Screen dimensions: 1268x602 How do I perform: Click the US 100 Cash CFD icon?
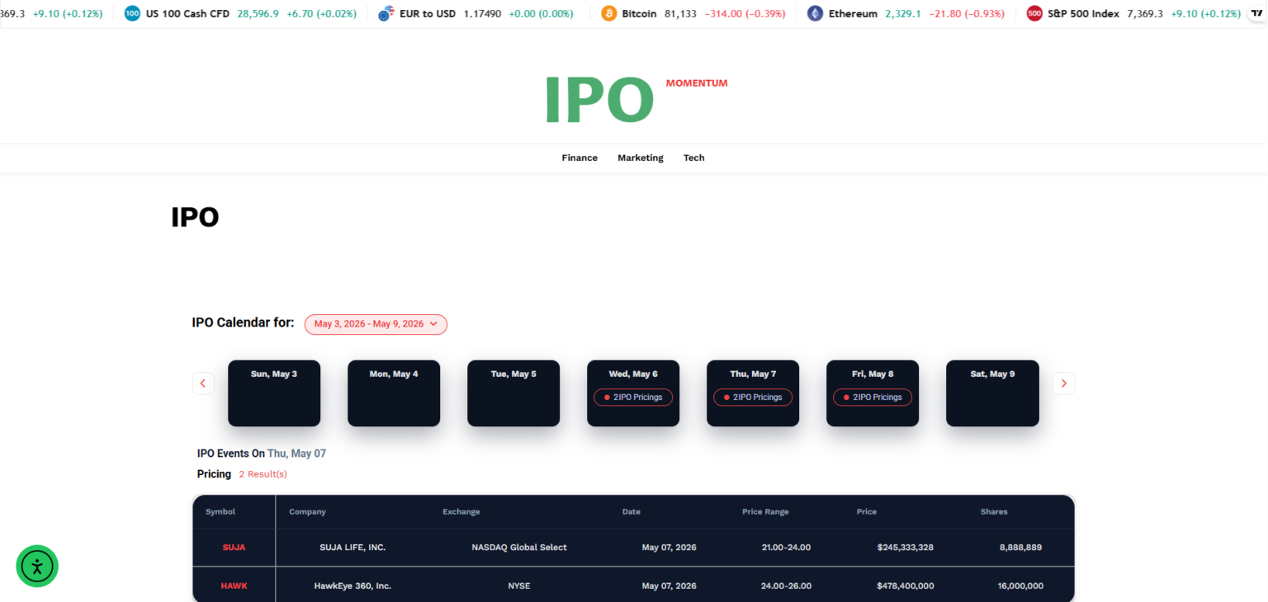click(x=132, y=14)
